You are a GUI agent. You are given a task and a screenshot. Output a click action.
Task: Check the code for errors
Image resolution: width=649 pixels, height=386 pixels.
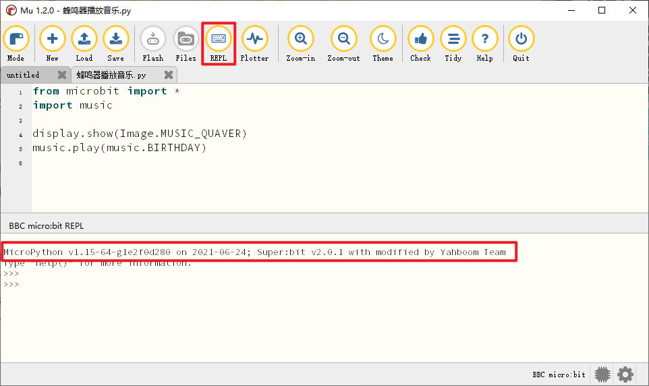(x=420, y=43)
